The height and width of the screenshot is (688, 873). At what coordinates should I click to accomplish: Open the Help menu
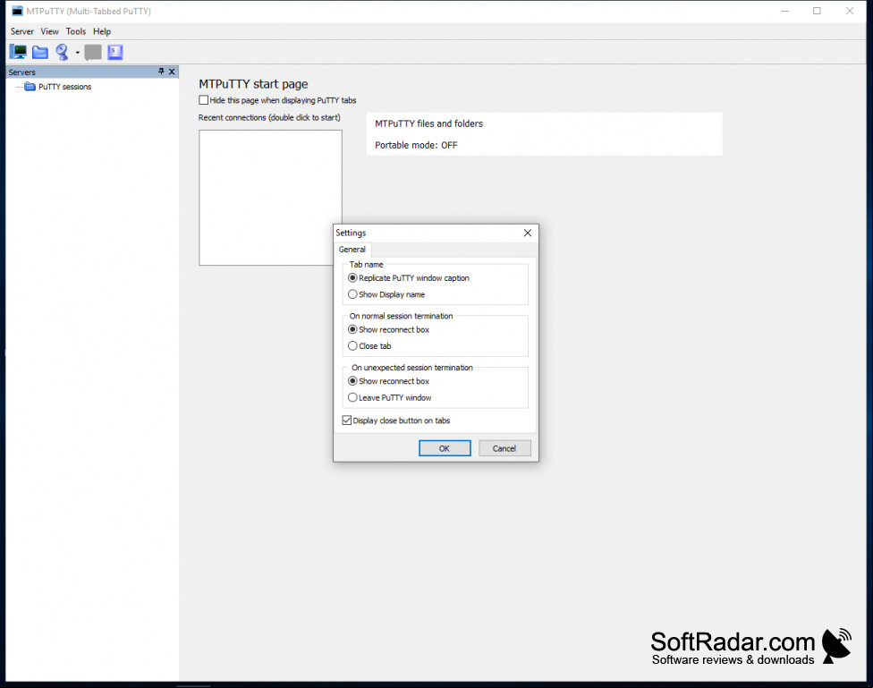tap(102, 31)
